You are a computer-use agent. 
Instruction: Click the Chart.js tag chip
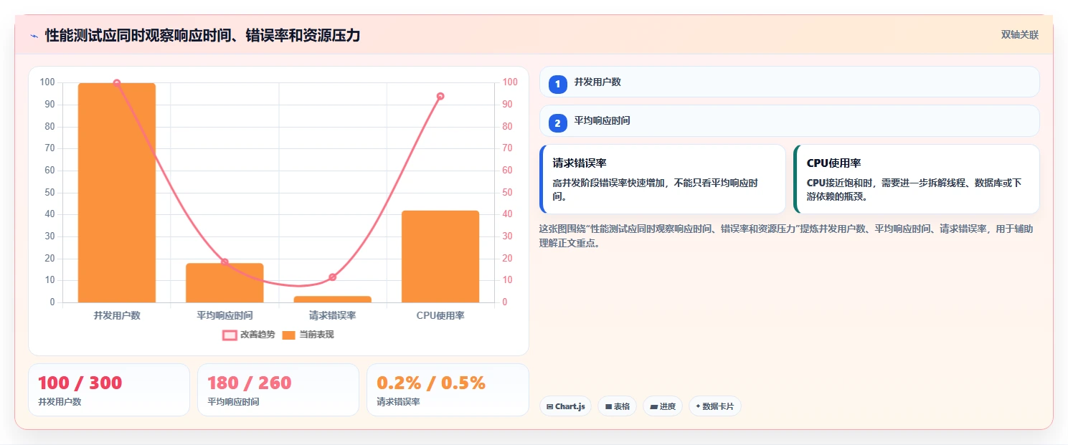pos(565,406)
